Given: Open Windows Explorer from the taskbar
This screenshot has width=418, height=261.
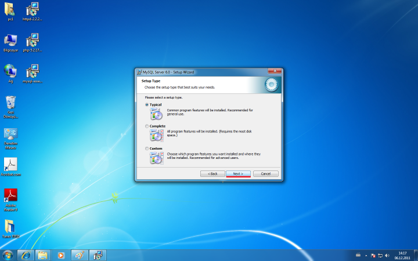Looking at the screenshot, I should pos(42,255).
